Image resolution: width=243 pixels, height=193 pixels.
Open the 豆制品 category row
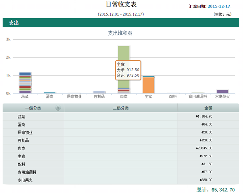tap(121, 140)
